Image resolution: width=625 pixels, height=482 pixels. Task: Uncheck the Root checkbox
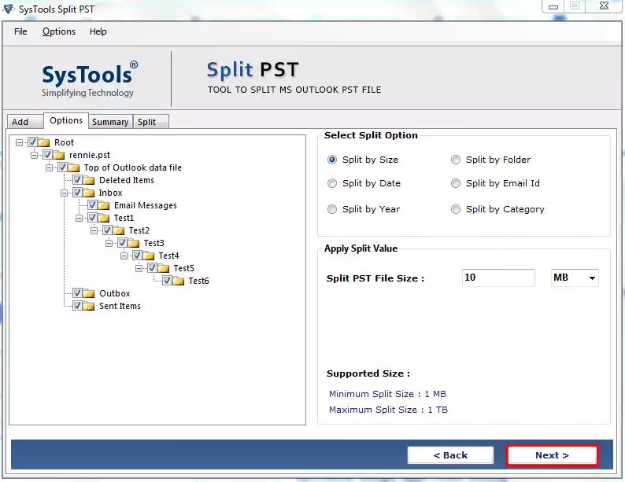pyautogui.click(x=32, y=142)
